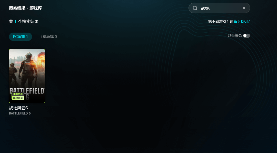Clear the search box with X
Viewport: 277px width, 153px height.
pos(244,8)
